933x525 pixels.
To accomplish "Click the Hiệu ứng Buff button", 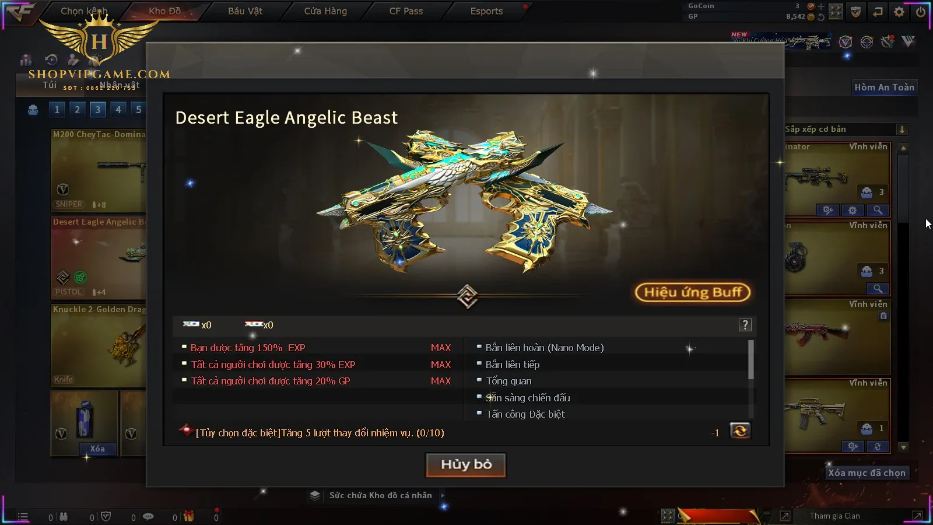I will coord(693,292).
